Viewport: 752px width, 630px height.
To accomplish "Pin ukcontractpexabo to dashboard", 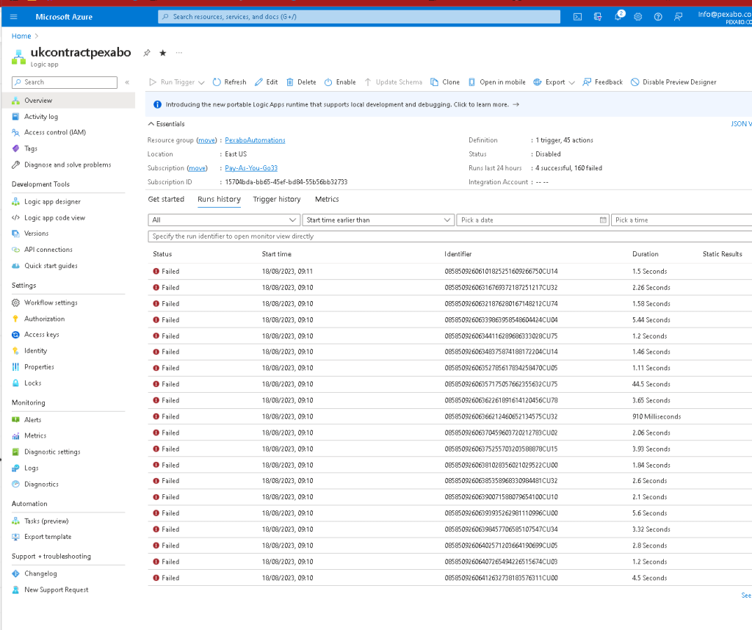I will click(147, 53).
